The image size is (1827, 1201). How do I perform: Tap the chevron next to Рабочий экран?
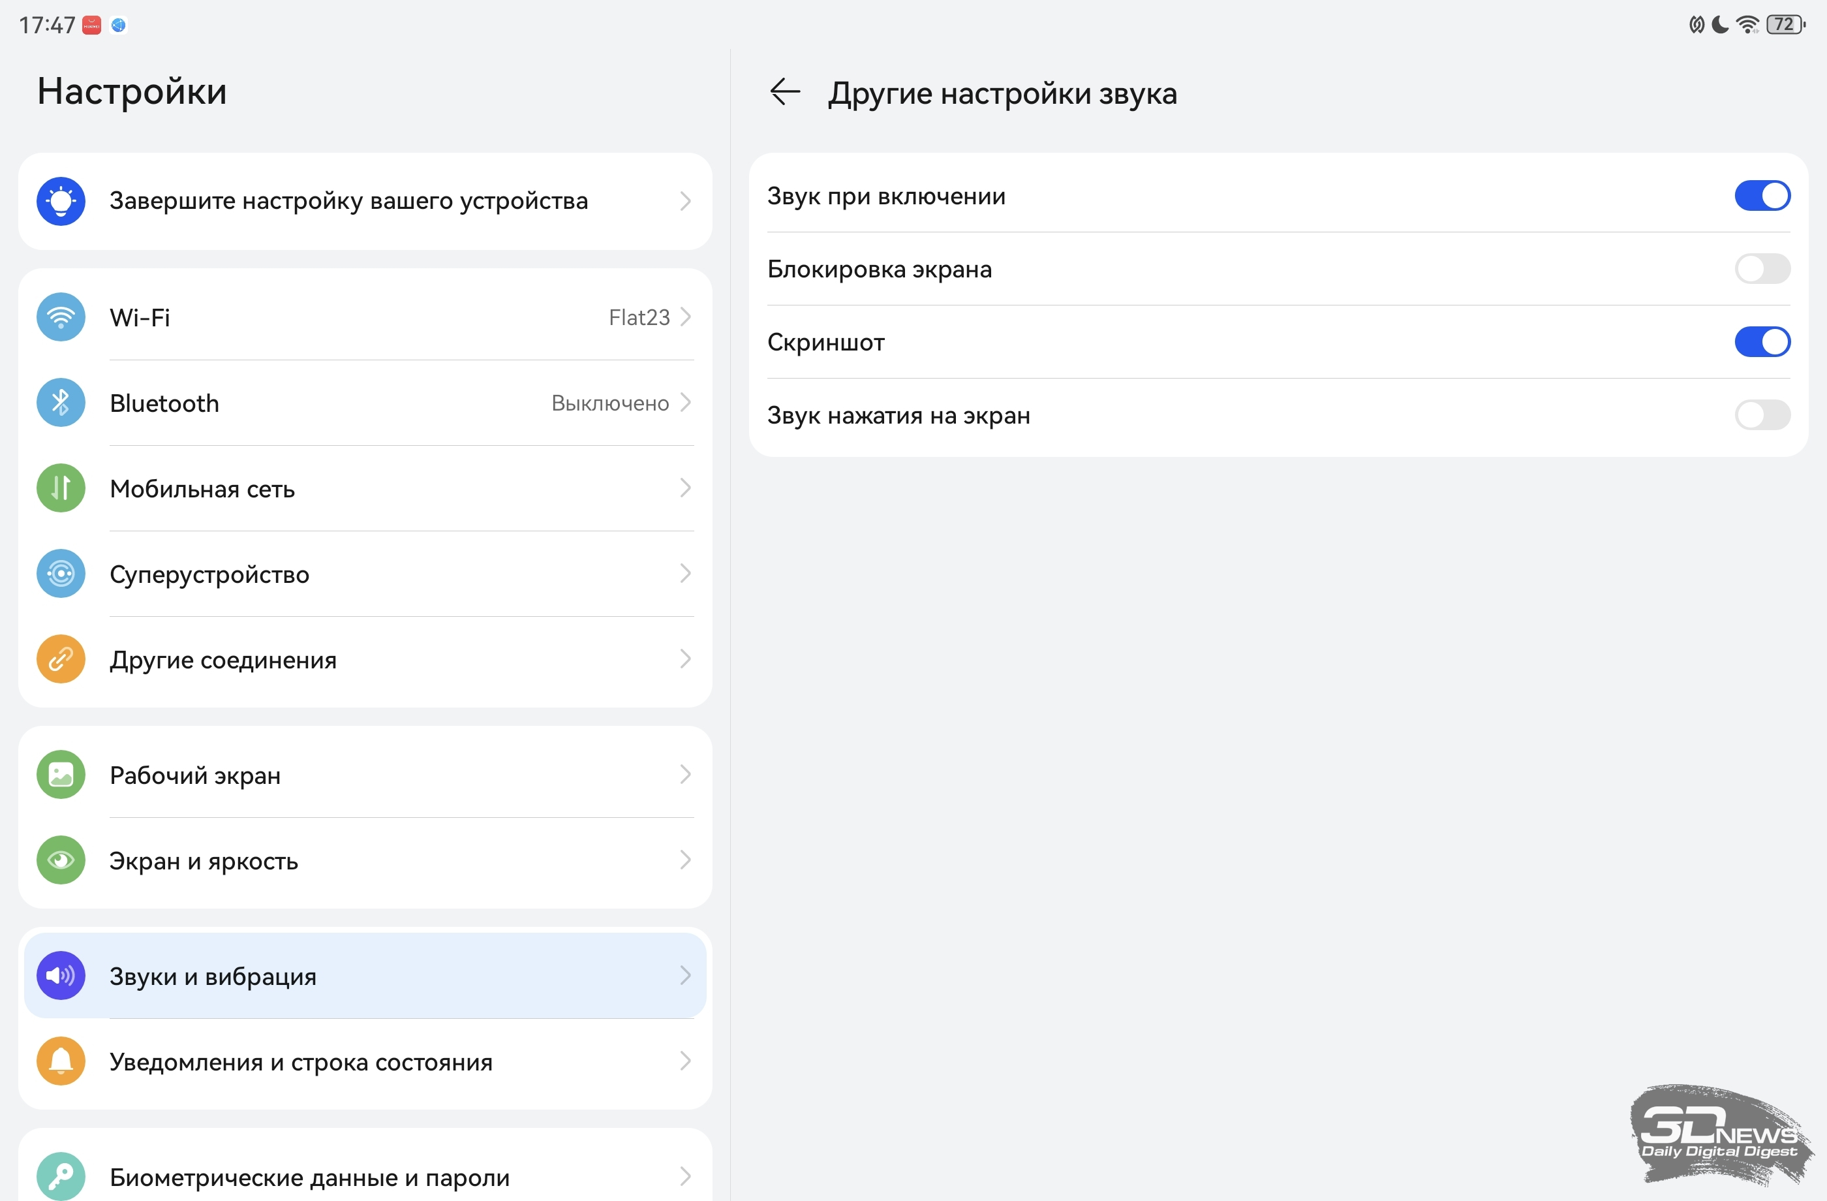[686, 775]
